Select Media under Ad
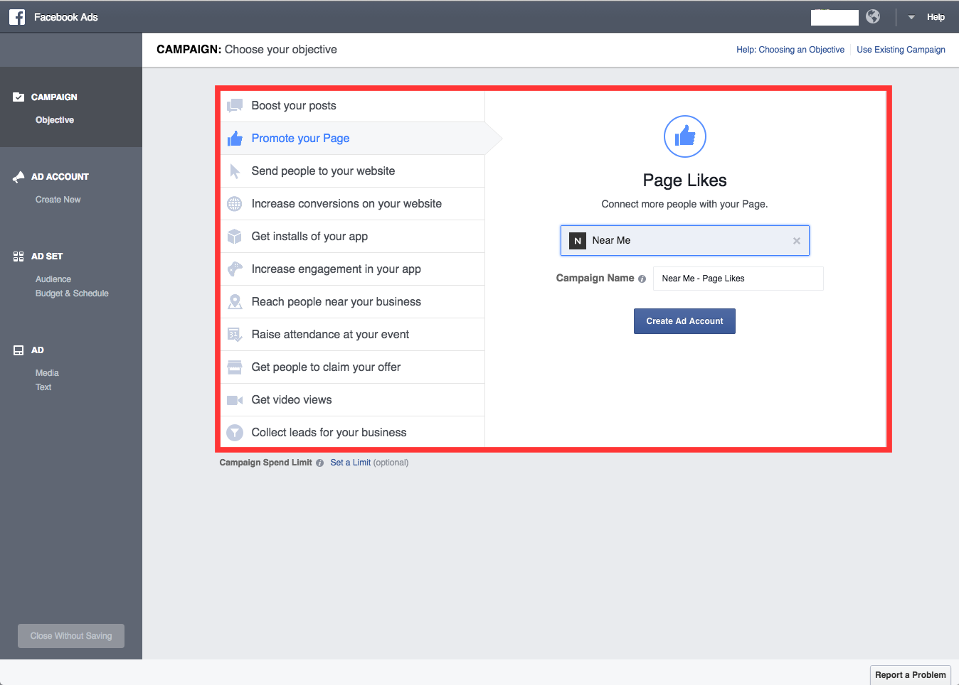The image size is (959, 685). click(47, 373)
